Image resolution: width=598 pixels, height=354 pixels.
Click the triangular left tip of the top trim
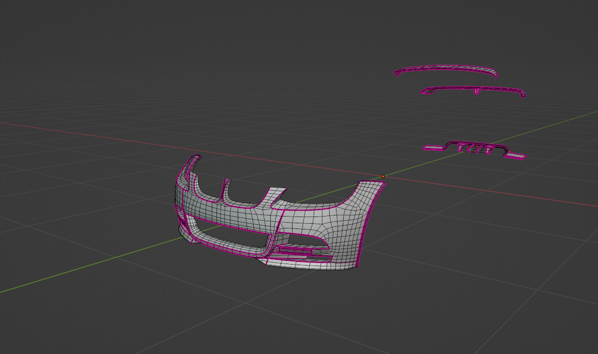pos(397,73)
